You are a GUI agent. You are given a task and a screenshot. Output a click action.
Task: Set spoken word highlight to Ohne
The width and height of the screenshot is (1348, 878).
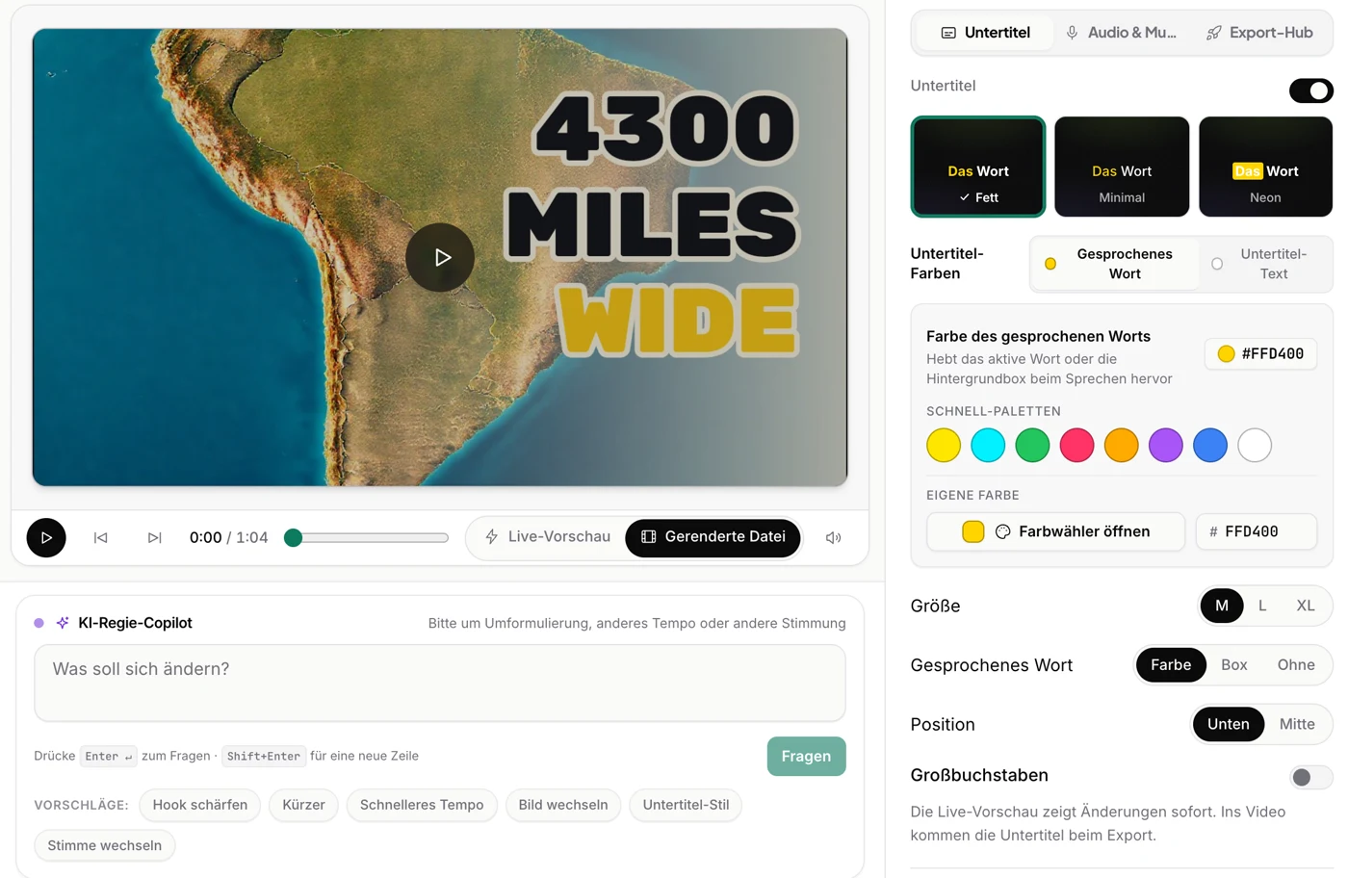(1296, 665)
